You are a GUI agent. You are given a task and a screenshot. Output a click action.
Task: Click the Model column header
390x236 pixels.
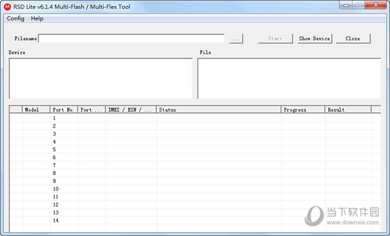coord(36,110)
